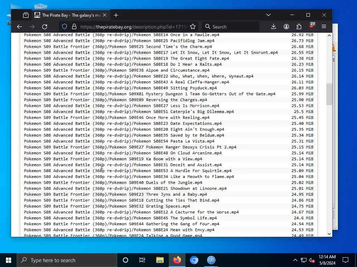The height and width of the screenshot is (267, 357).
Task: Open the Windows Start menu
Action: click(8, 260)
